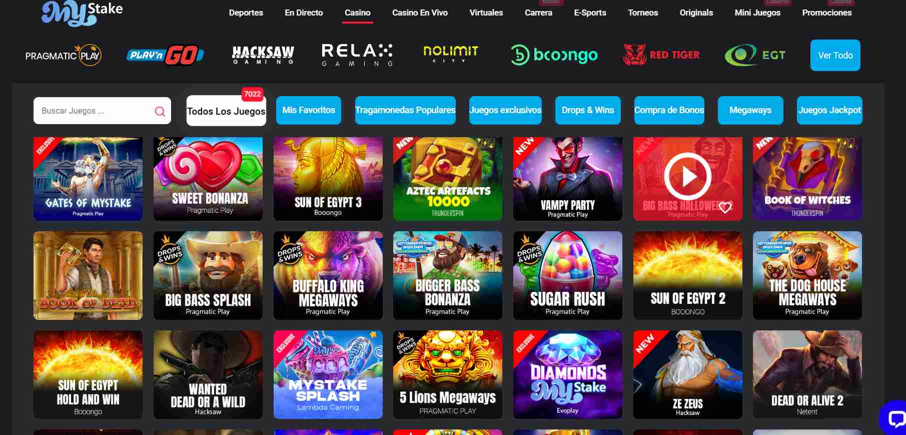Click the Ver Todo button
Screen dimensions: 906x435
(835, 55)
